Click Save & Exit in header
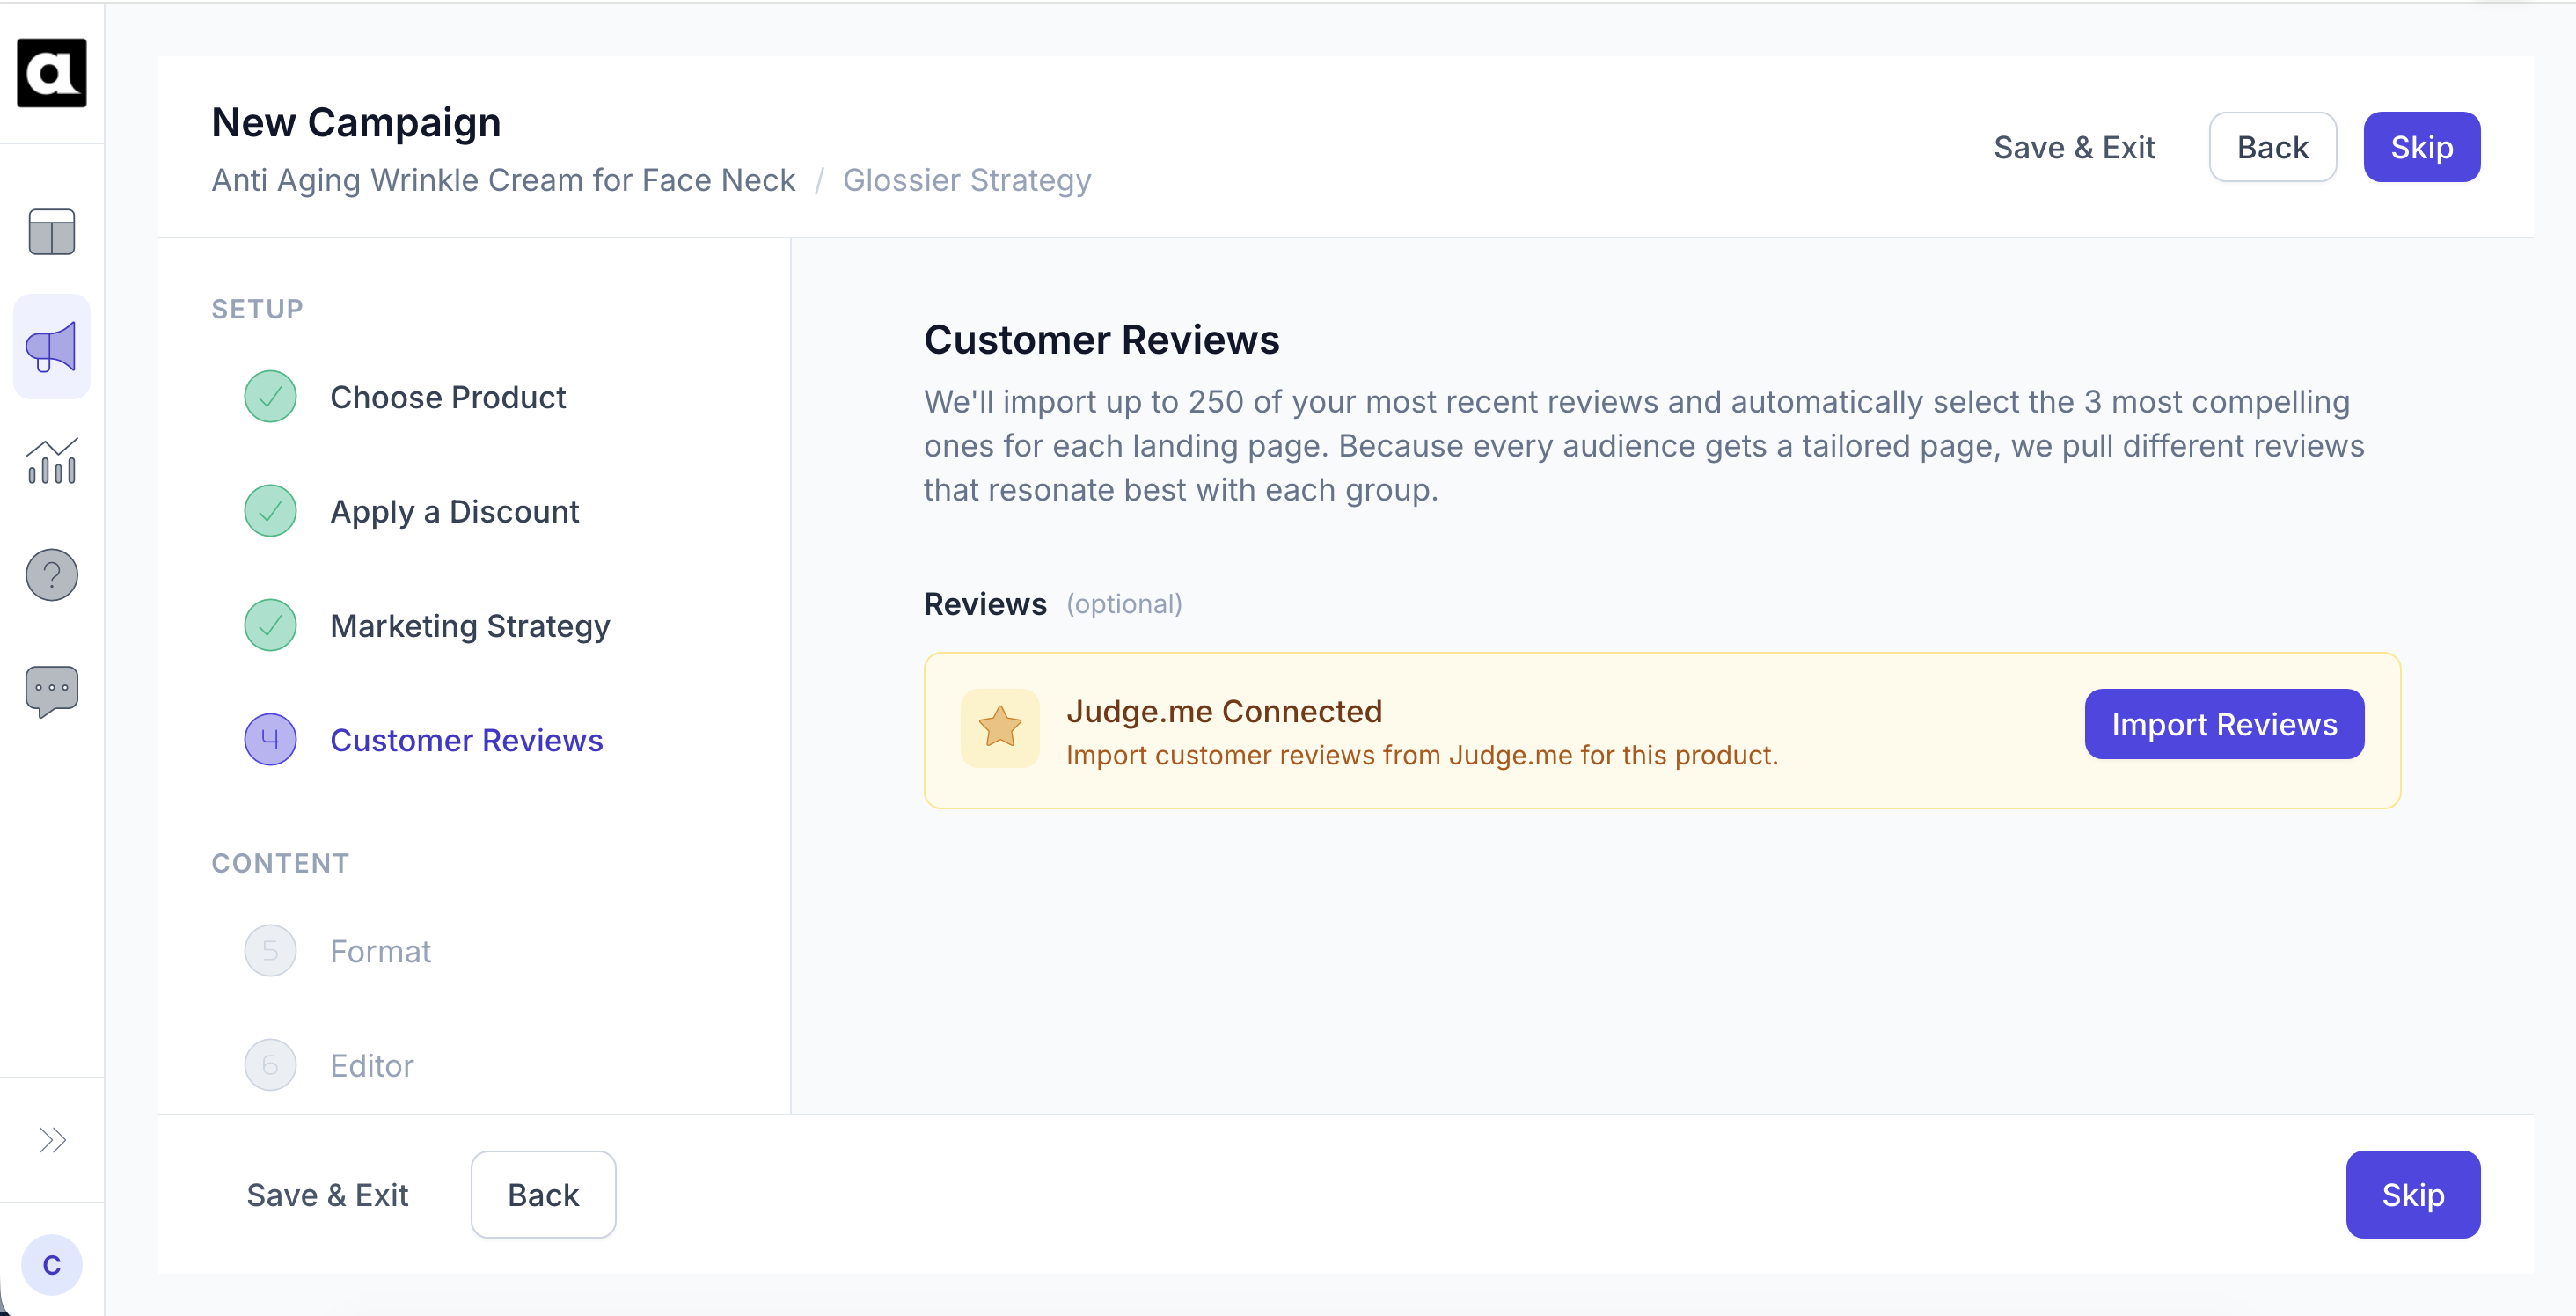Screen dimensions: 2576x1316 coord(2074,147)
